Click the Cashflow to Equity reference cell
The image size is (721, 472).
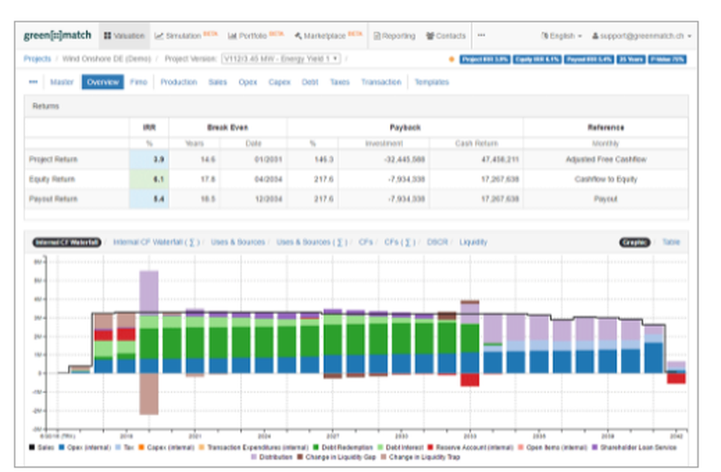pos(606,179)
